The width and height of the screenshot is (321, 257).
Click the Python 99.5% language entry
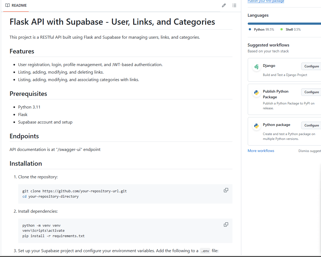pos(264,30)
